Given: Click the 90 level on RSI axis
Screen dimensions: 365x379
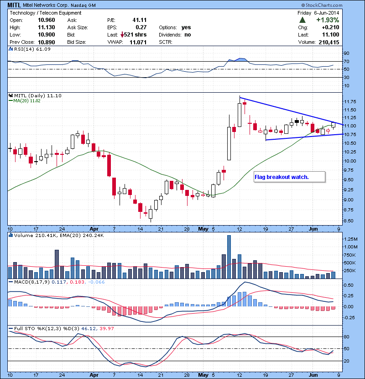Looking at the screenshot, I should [x=346, y=53].
